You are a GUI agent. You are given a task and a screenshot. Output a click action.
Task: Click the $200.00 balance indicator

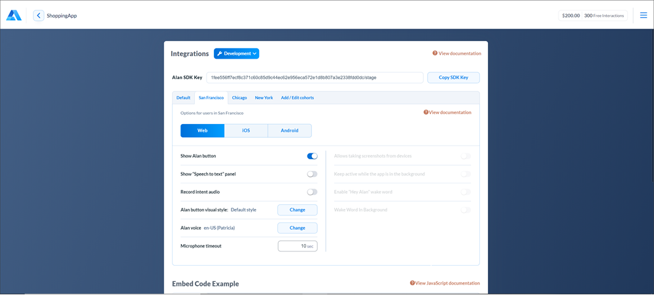(570, 15)
